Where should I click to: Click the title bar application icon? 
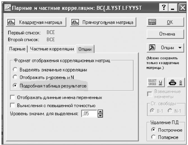(7, 8)
